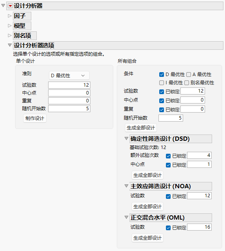Click 生成全部设计 below 随机开始数

(141, 128)
